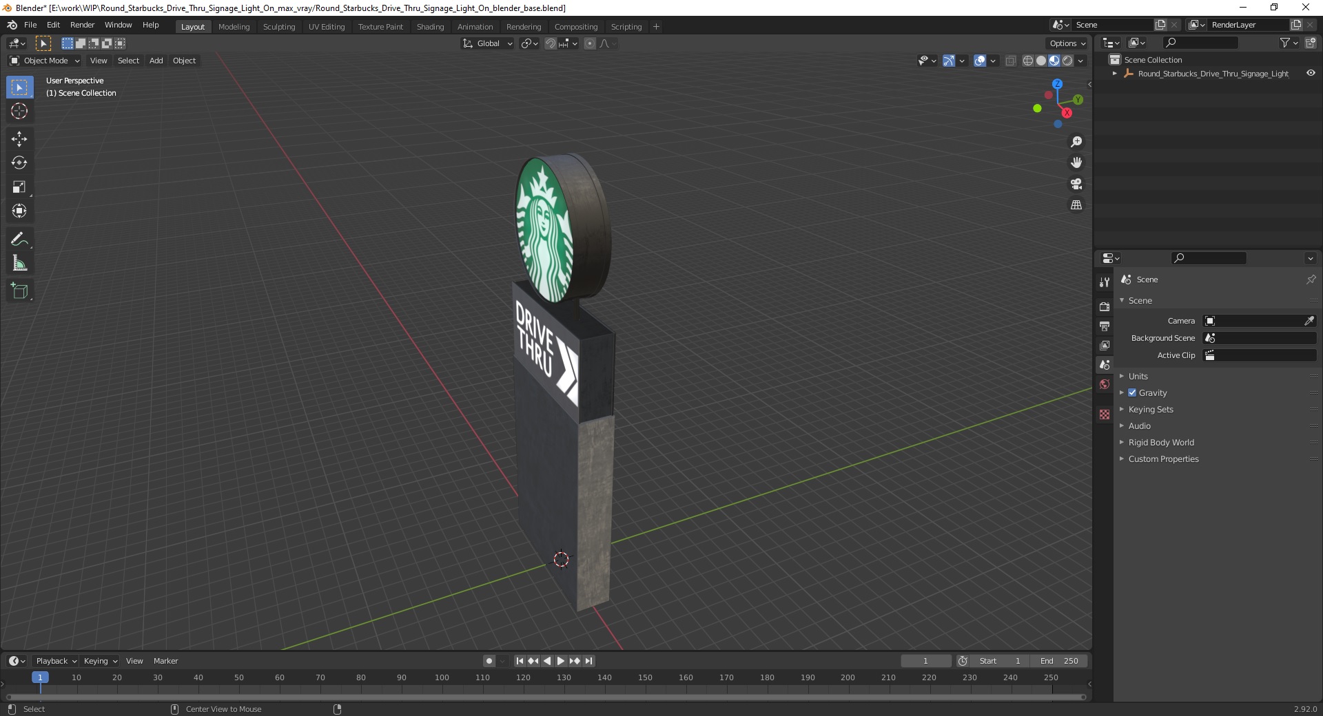The width and height of the screenshot is (1323, 716).
Task: Click the camera eyedropper icon
Action: pyautogui.click(x=1309, y=321)
